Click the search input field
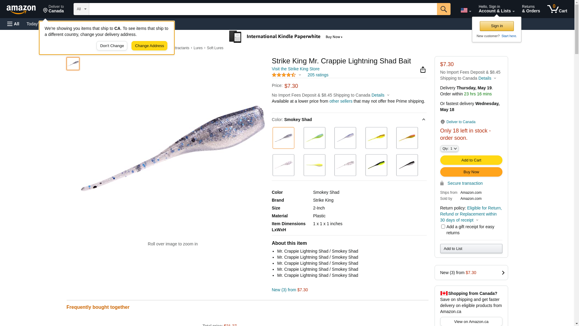The height and width of the screenshot is (326, 579). (x=263, y=9)
